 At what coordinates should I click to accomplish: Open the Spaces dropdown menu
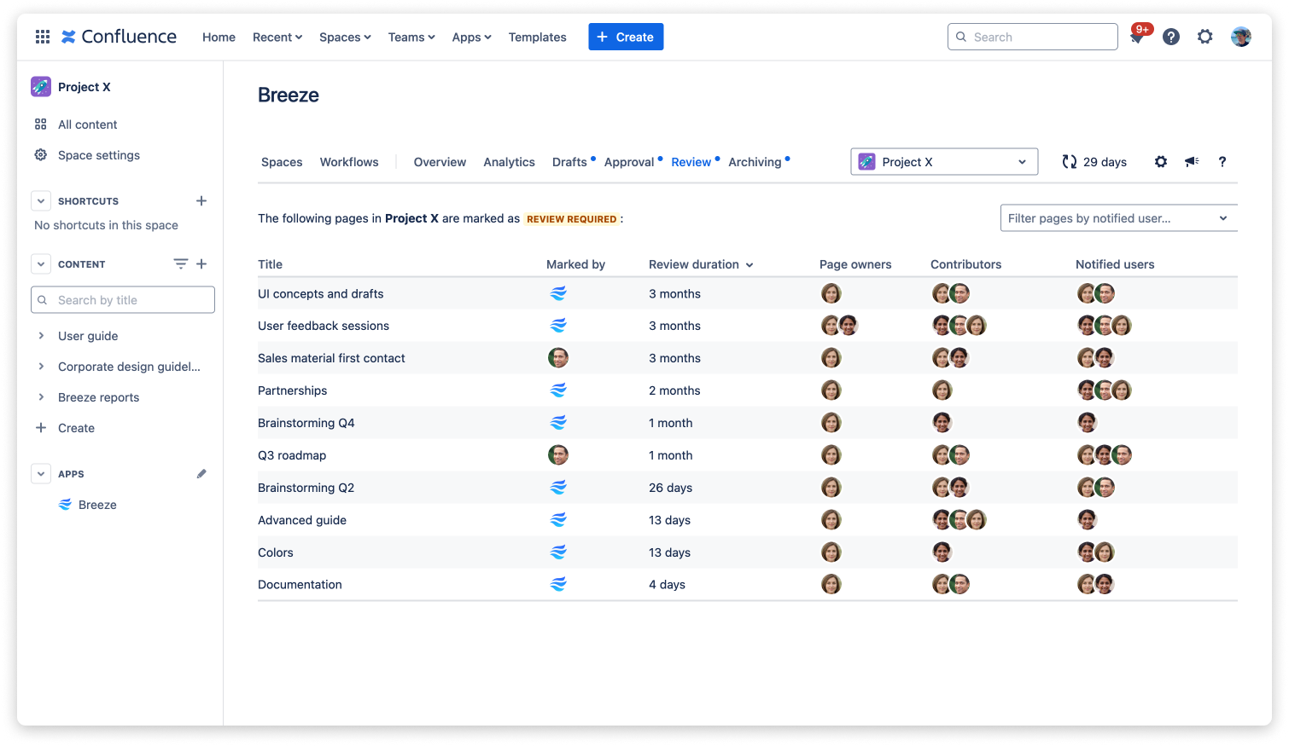click(x=345, y=37)
